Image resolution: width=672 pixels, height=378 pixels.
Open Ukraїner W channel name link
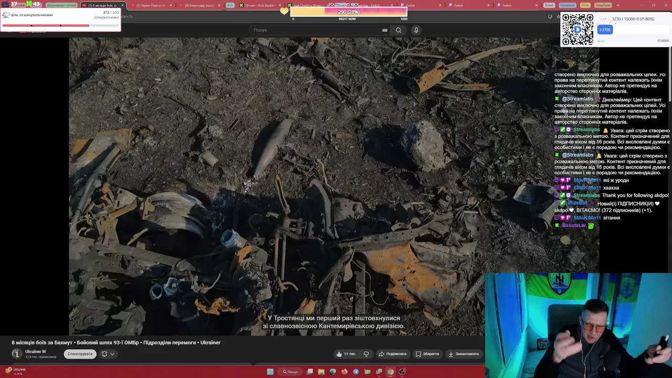(x=36, y=352)
